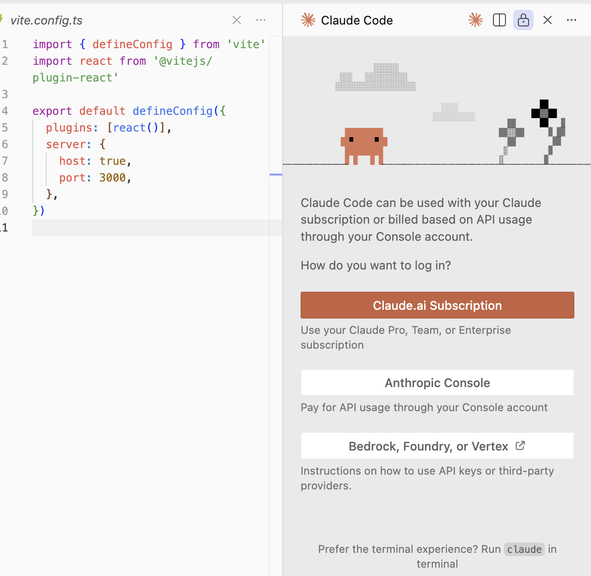Screen dimensions: 591x576
Task: Click 'Instructions on how to use API keys' text
Action: (x=427, y=478)
